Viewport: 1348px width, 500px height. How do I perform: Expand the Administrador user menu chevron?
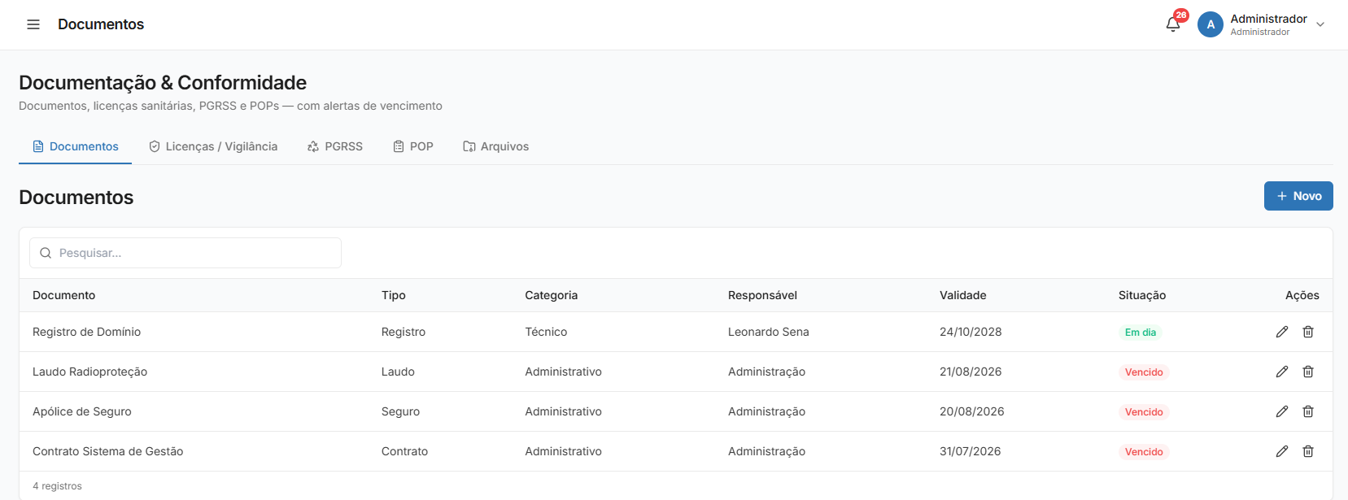1320,24
